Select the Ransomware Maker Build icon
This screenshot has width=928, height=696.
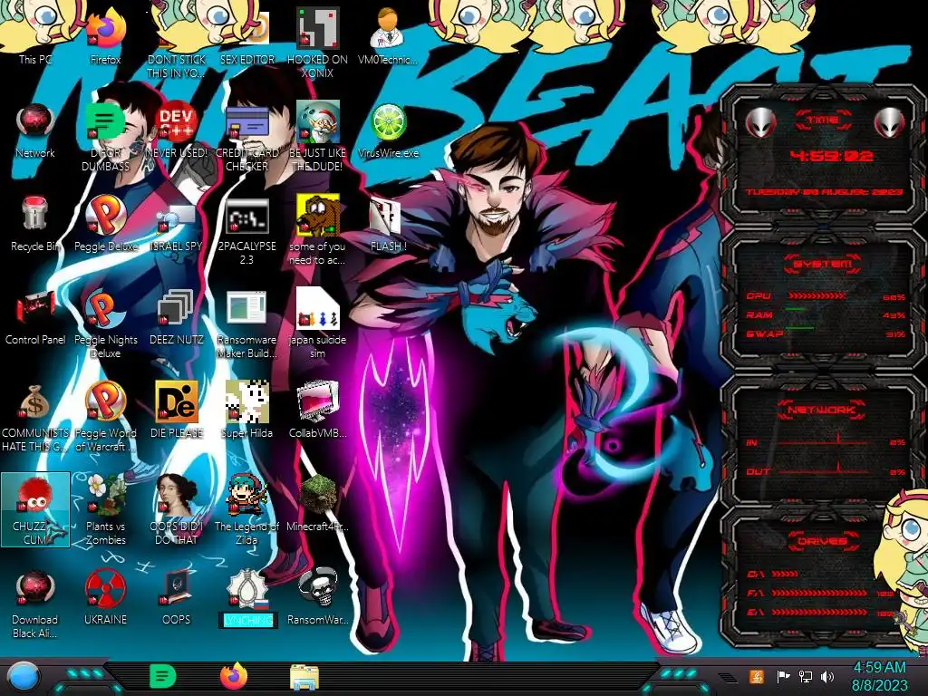point(246,324)
